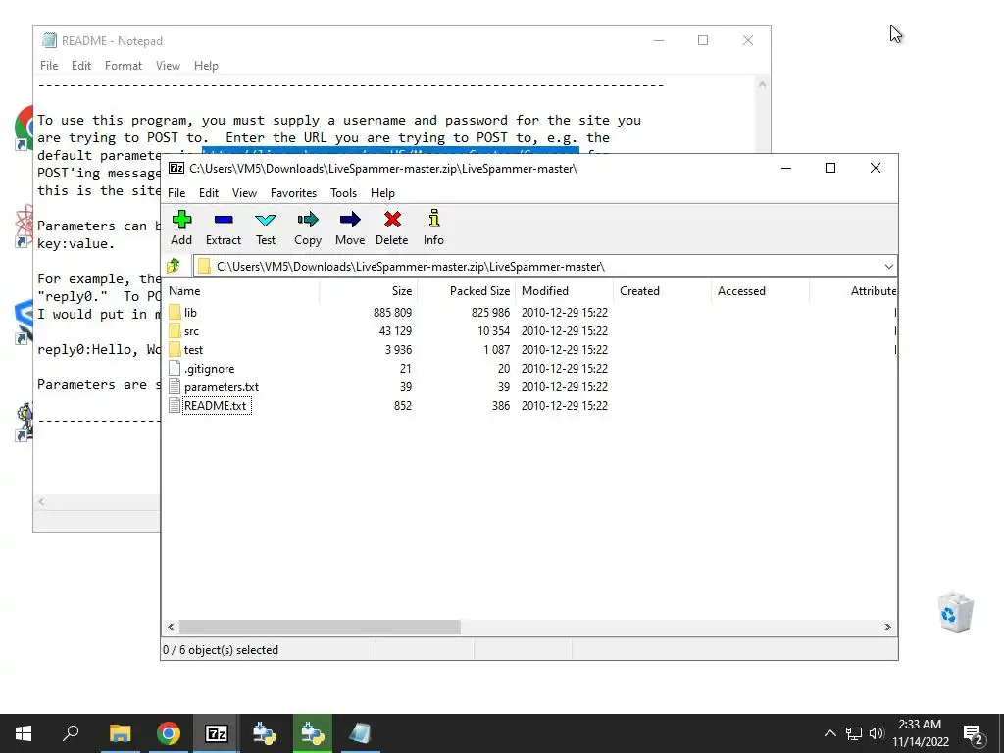1004x753 pixels.
Task: Sort by the Size column header
Action: click(x=369, y=290)
